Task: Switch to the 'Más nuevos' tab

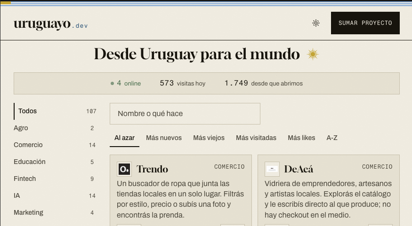Action: pyautogui.click(x=164, y=138)
